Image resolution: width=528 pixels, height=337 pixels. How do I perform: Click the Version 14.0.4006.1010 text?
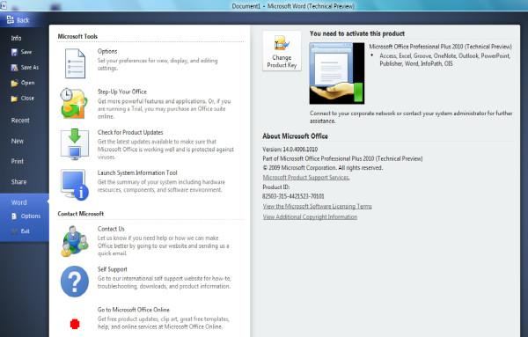(x=290, y=149)
